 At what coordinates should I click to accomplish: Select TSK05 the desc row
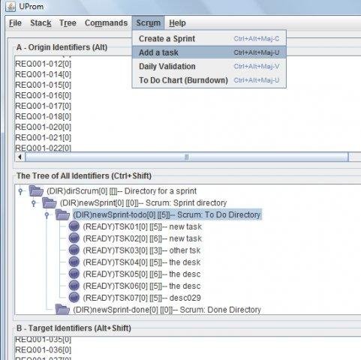point(142,274)
